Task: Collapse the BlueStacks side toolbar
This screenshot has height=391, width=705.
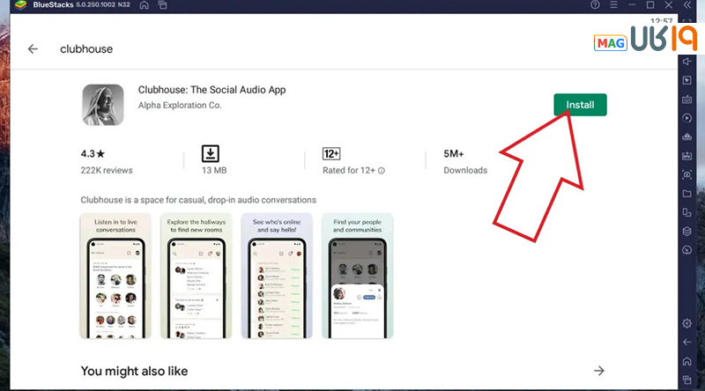Action: (687, 5)
